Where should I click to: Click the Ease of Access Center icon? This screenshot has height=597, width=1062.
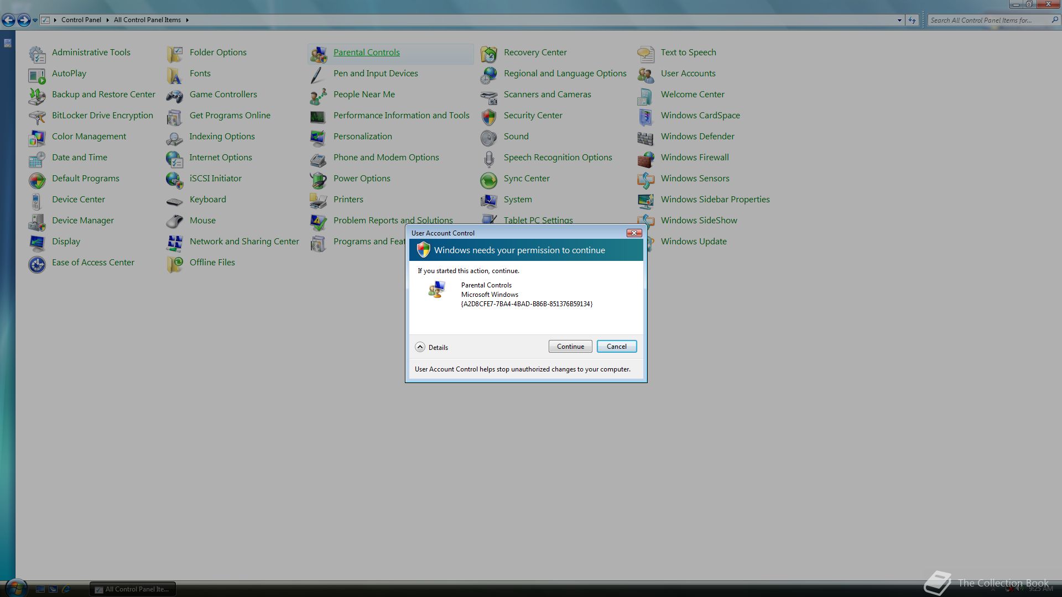tap(37, 264)
